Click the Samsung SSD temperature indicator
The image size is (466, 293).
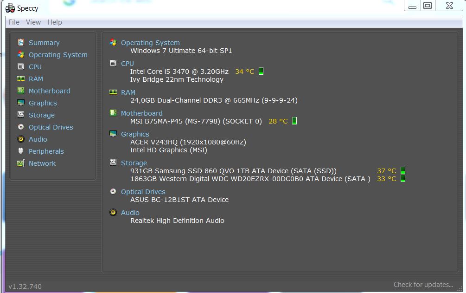(x=403, y=170)
